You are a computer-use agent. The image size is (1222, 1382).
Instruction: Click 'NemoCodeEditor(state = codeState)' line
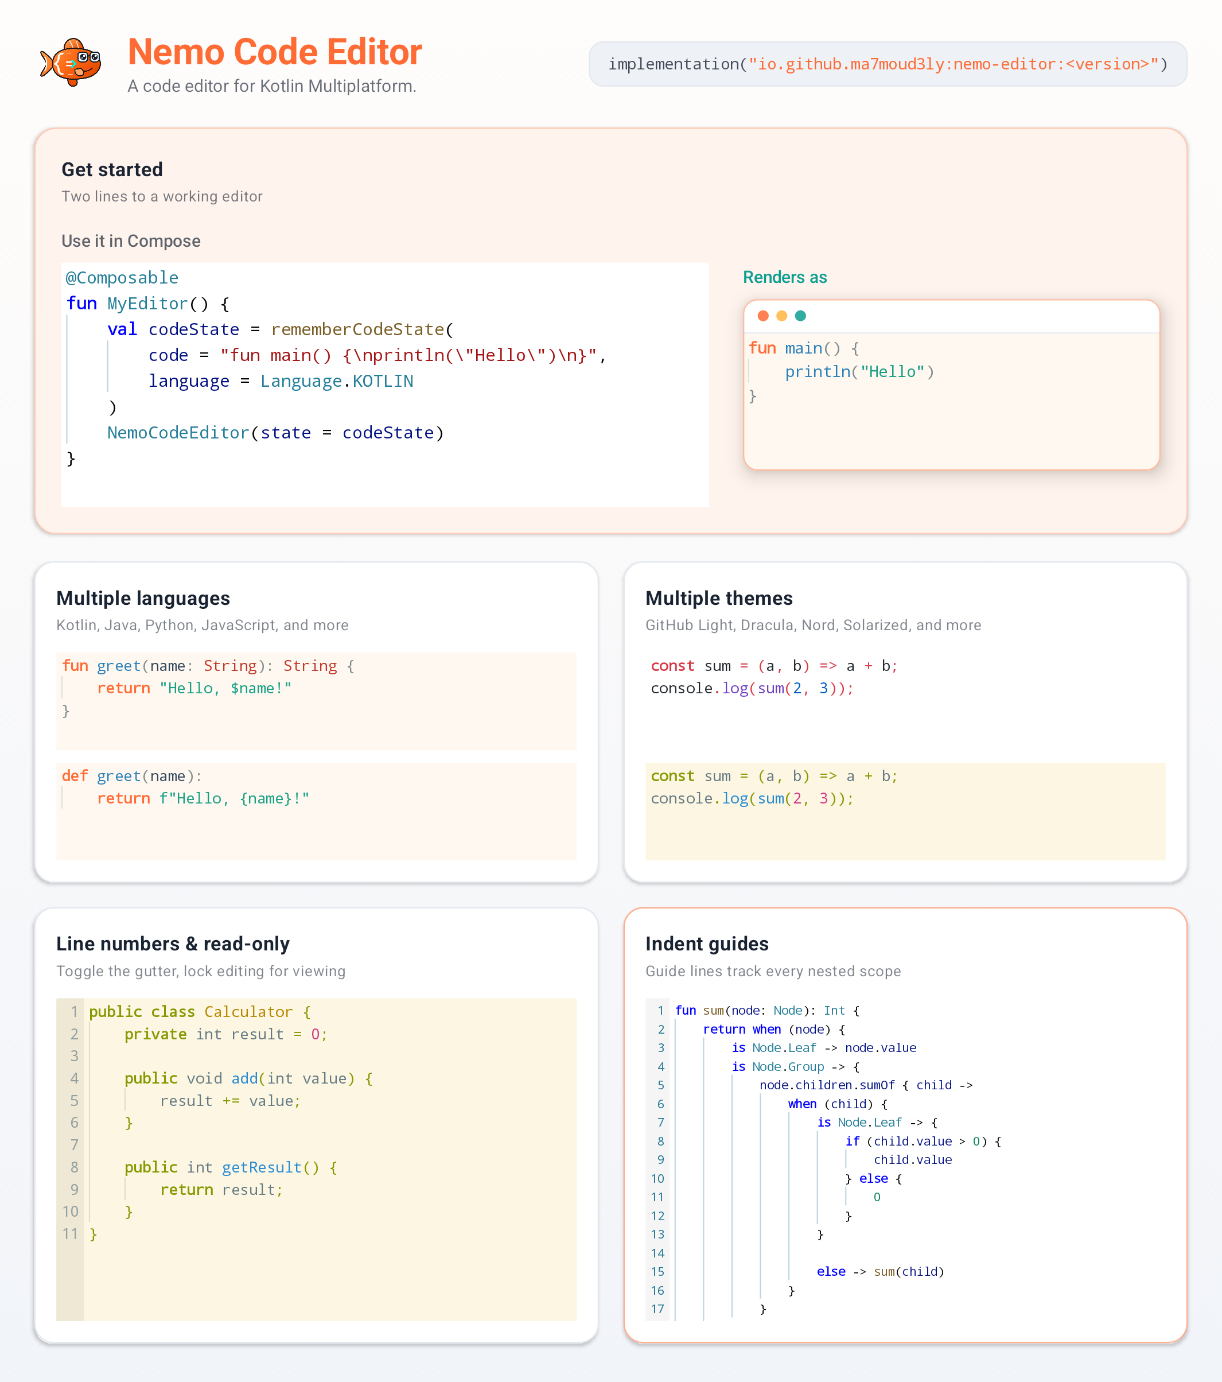[x=276, y=433]
